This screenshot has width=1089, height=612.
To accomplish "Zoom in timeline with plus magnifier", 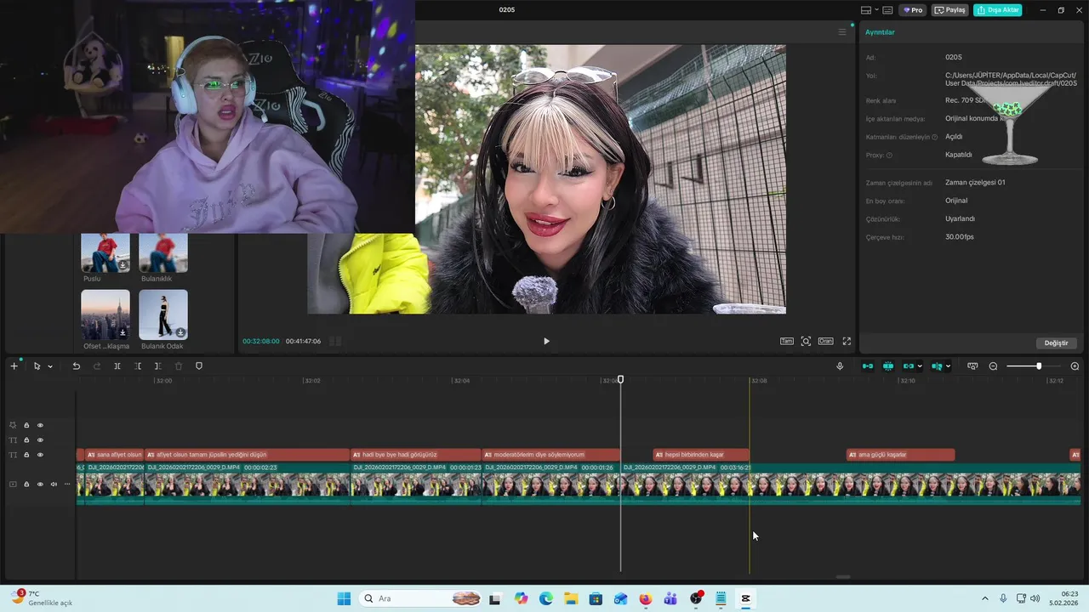I will pos(1075,366).
